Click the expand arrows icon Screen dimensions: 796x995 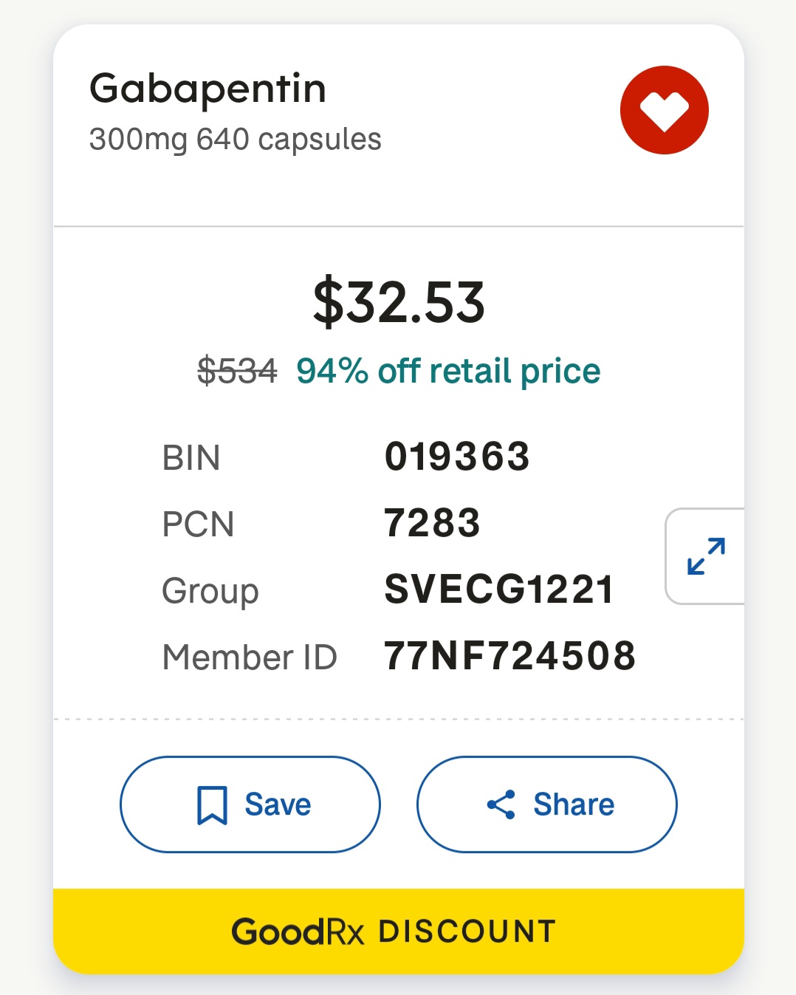(706, 556)
